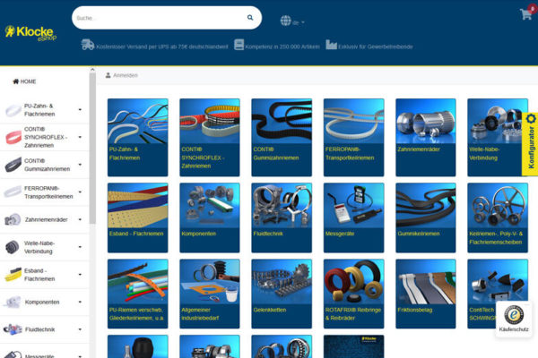The height and width of the screenshot is (358, 538).
Task: Click Zahnriemenräder sidebar pulley icon
Action: coord(13,219)
